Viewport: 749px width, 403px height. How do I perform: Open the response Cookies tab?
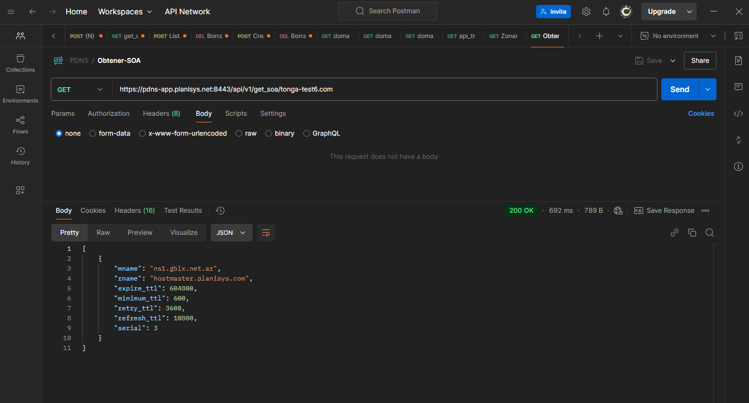point(93,211)
